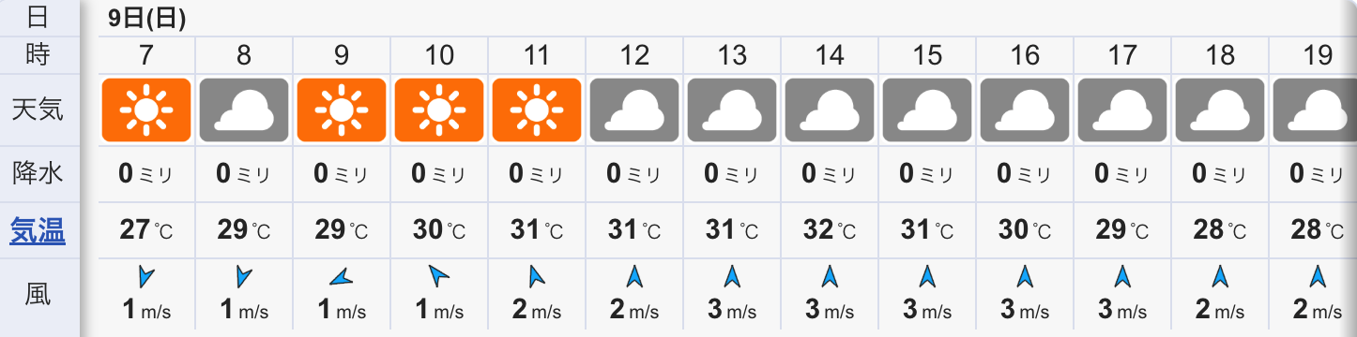Choose the sunny icon at 9 o'clock
Viewport: 1357px width, 337px height.
pyautogui.click(x=342, y=110)
